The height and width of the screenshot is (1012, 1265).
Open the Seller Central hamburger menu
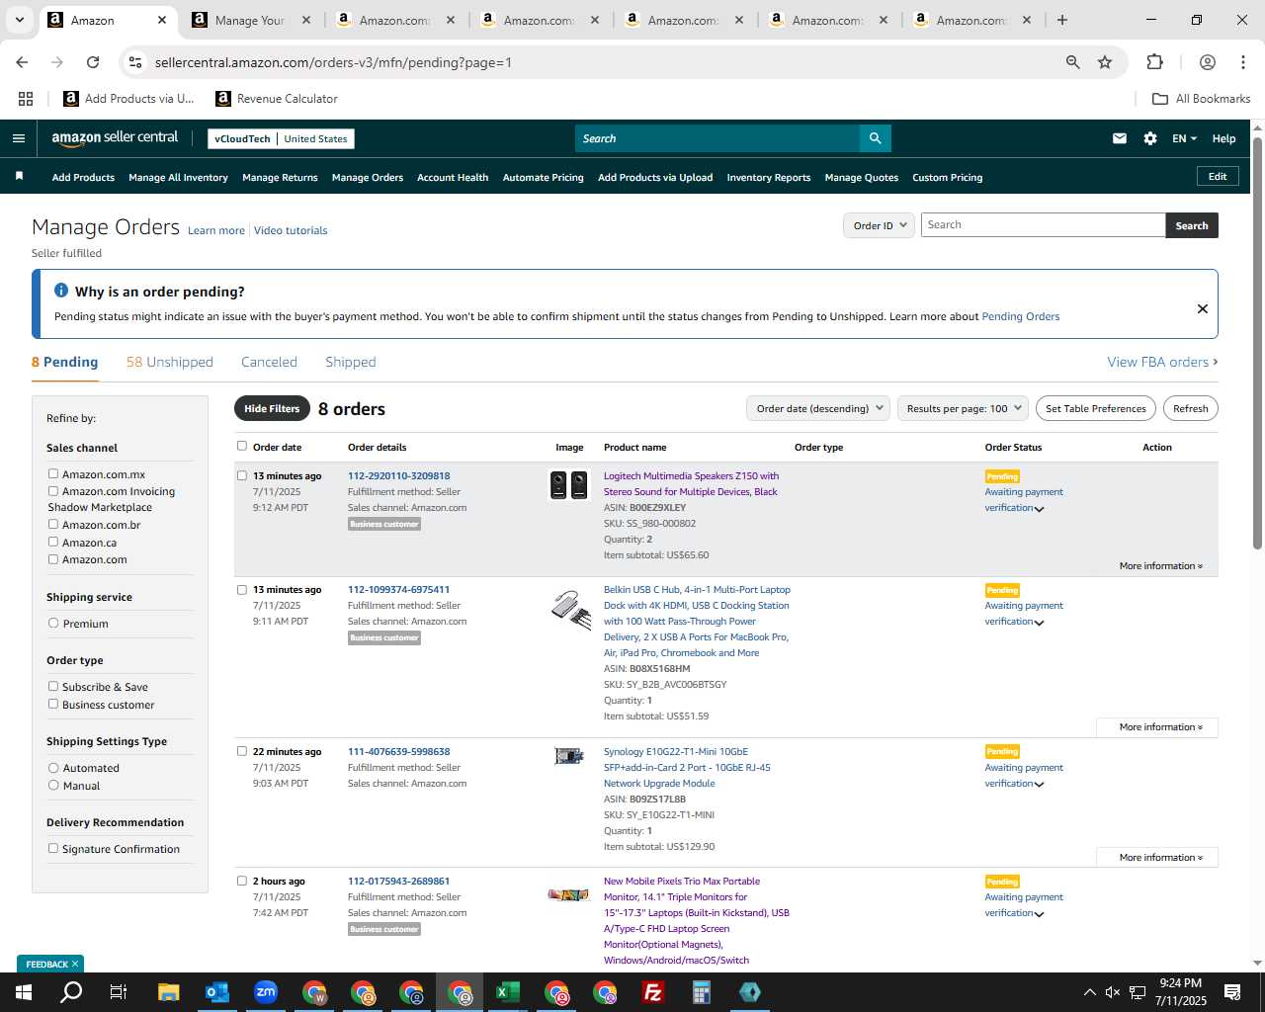click(18, 138)
